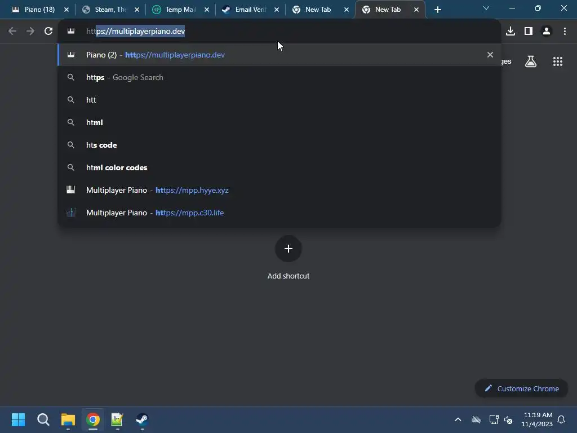Image resolution: width=577 pixels, height=433 pixels.
Task: Open the Notepad++ taskbar icon
Action: pyautogui.click(x=117, y=419)
